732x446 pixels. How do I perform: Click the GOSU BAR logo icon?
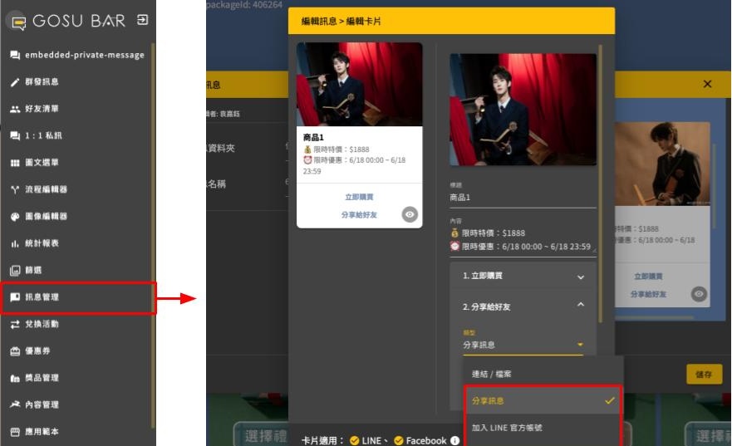[x=18, y=22]
